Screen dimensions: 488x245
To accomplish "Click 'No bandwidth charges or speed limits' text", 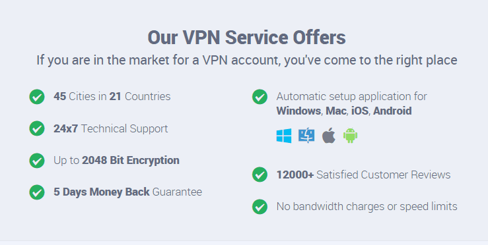I will pyautogui.click(x=367, y=207).
